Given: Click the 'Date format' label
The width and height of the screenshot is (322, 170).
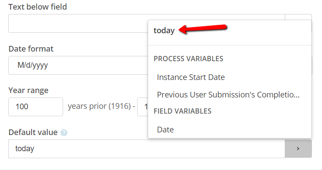Looking at the screenshot, I should point(31,49).
